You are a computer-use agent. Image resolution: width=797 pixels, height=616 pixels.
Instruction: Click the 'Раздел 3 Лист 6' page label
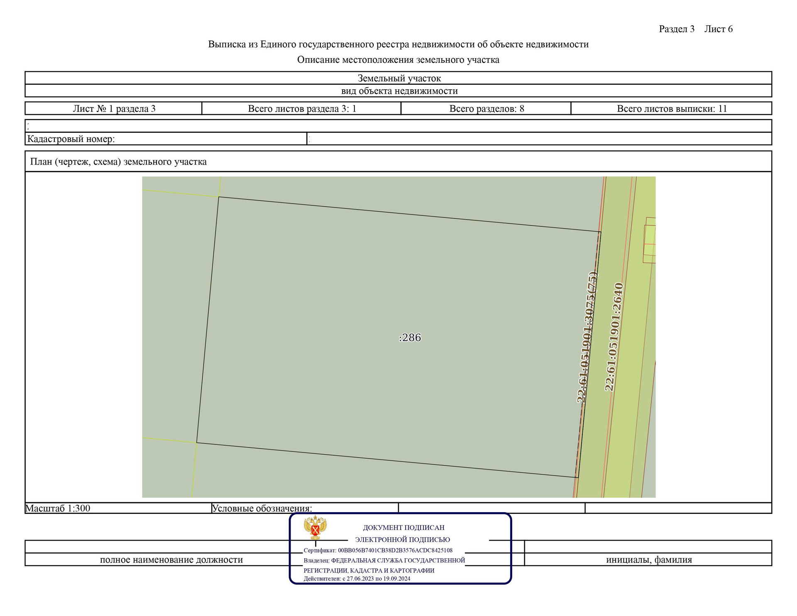(695, 29)
